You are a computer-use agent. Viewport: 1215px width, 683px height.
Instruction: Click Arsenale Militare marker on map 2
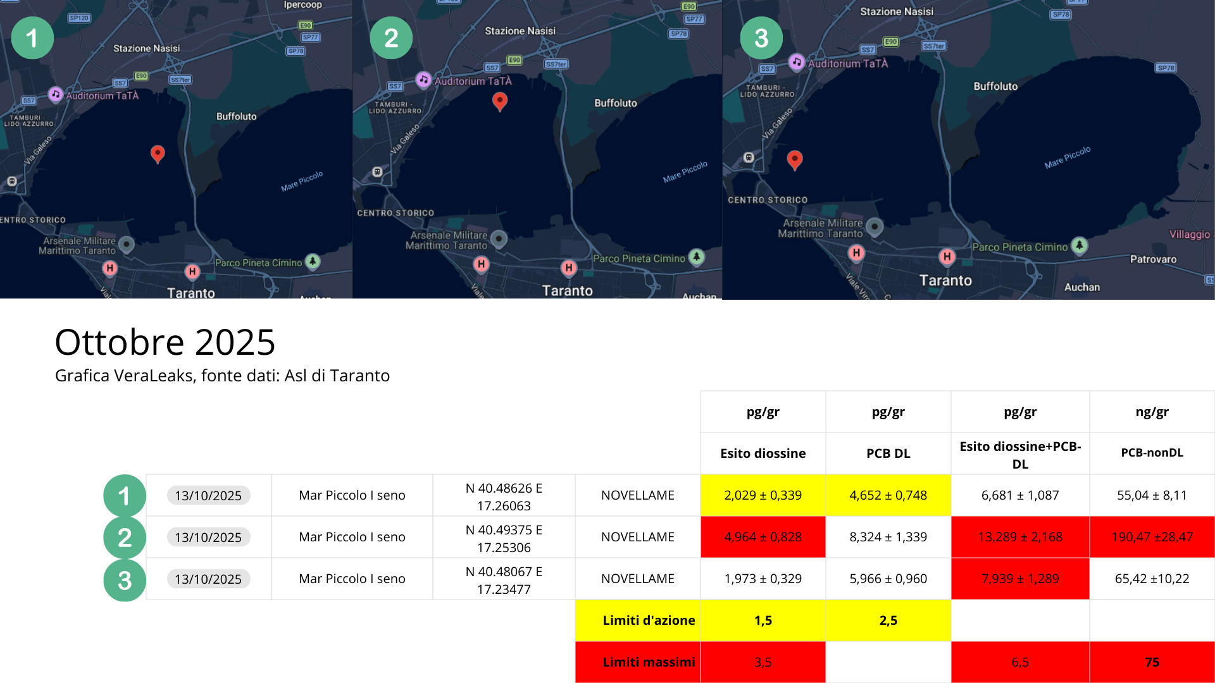499,238
